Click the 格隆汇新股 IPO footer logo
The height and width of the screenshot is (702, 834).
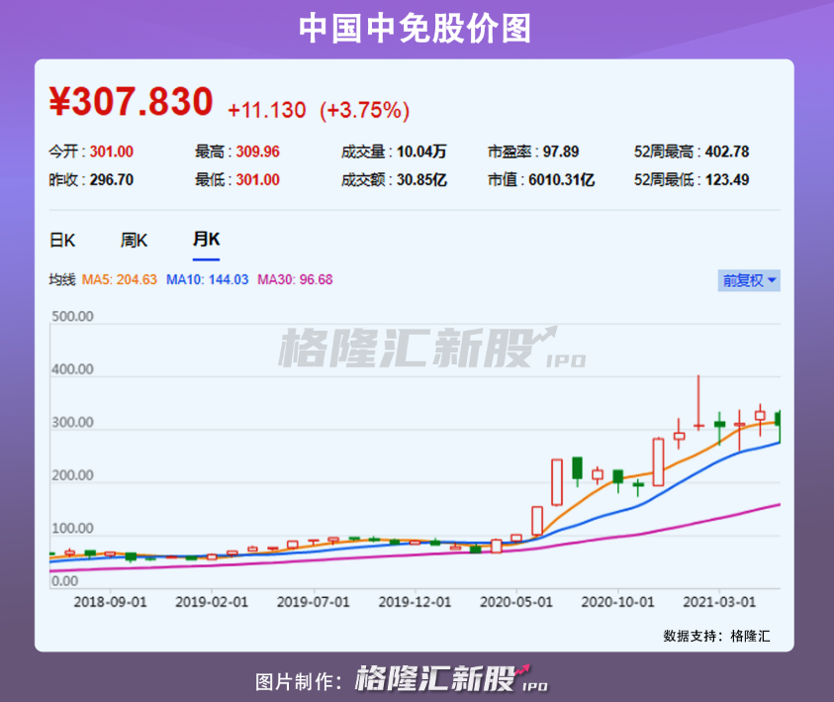click(x=451, y=678)
